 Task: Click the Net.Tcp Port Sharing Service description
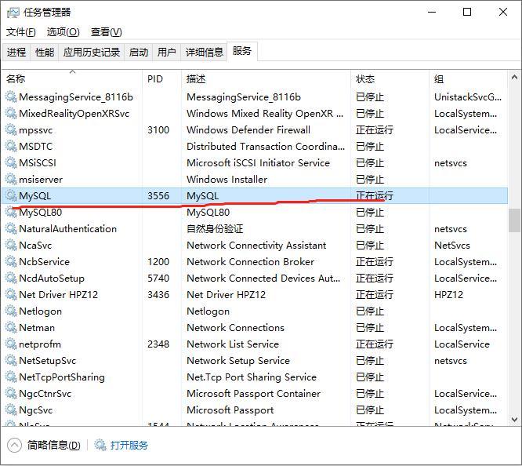tap(252, 377)
